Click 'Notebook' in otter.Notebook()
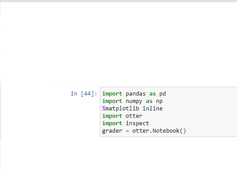This screenshot has width=237, height=171. [166, 130]
